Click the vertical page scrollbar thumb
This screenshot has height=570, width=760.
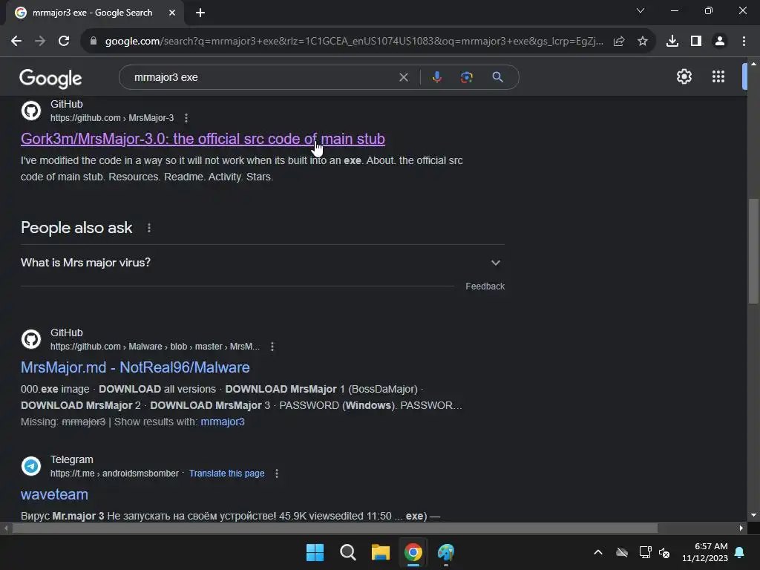[753, 251]
